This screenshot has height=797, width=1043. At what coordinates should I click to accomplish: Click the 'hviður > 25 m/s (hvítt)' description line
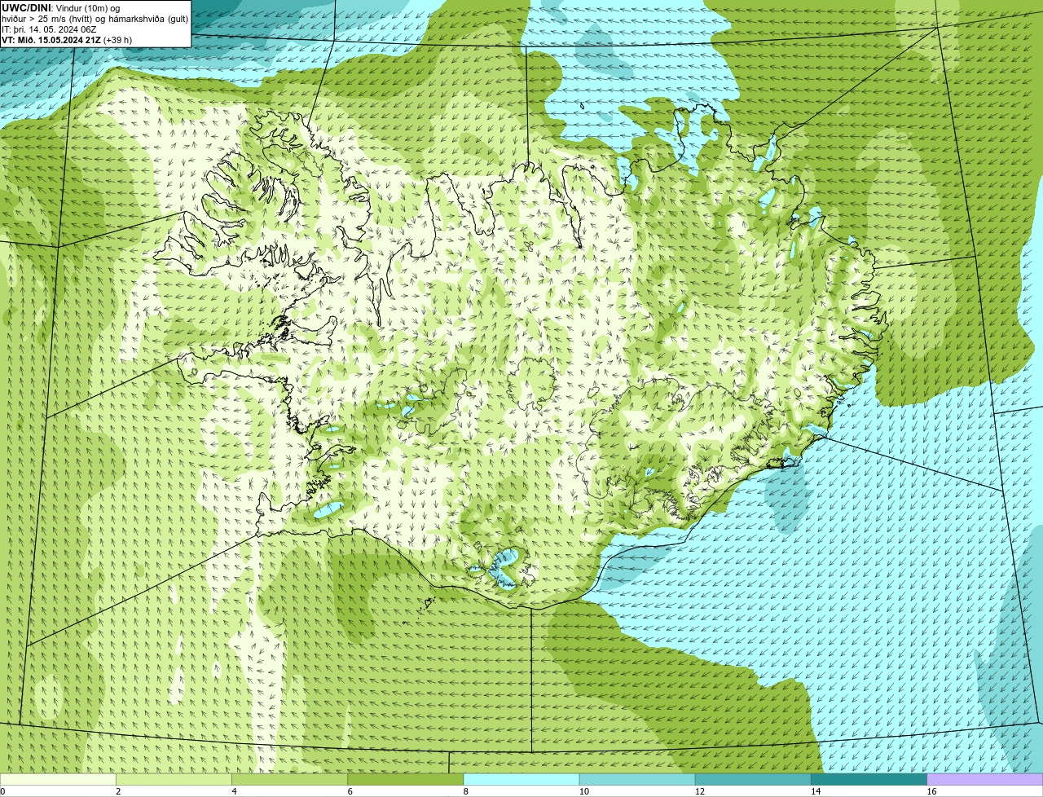[95, 18]
